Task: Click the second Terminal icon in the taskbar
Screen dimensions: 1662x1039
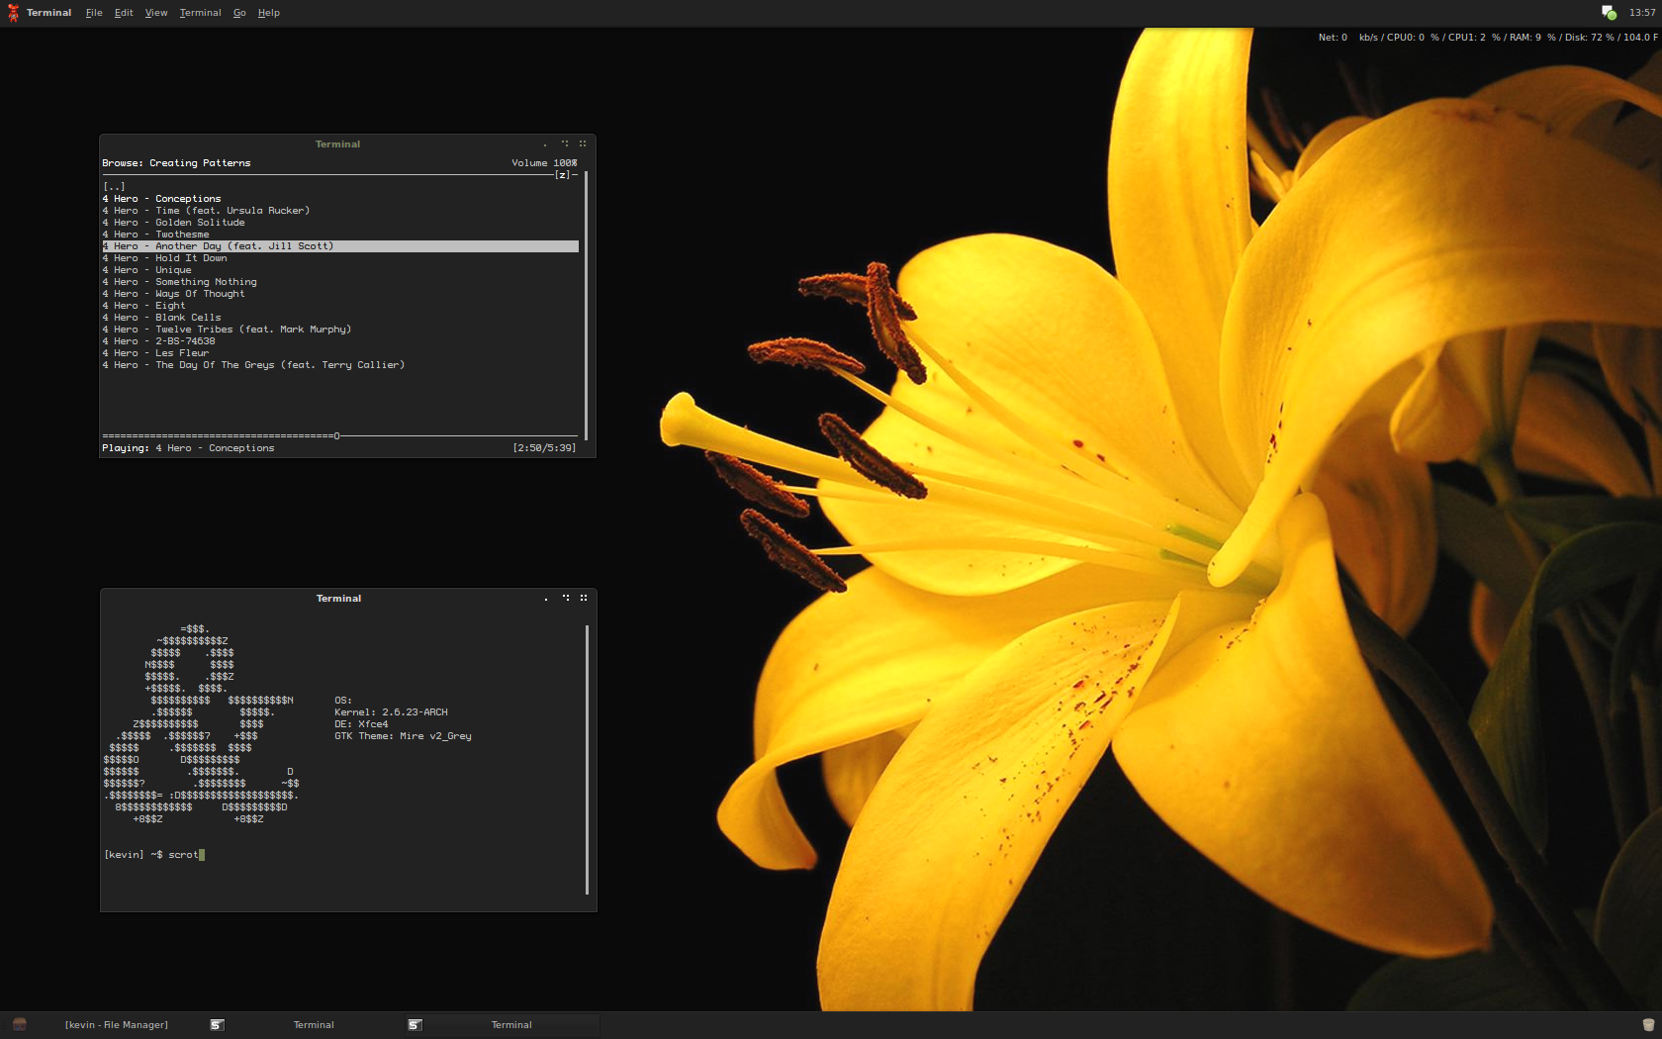Action: 415,1025
